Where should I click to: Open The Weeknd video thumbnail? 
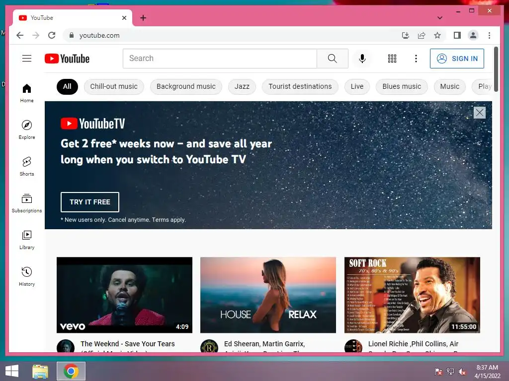(124, 295)
